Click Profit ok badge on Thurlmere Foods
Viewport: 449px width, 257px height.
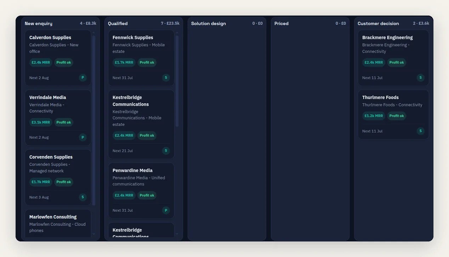(x=397, y=116)
